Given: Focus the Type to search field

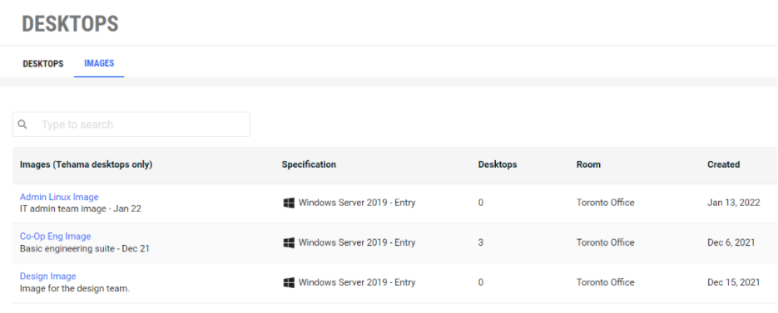Looking at the screenshot, I should (x=131, y=125).
